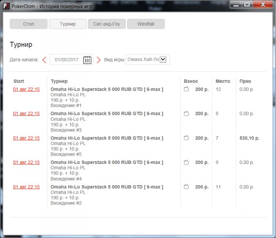Screen dimensions: 276x238
Task: Click place value 12
Action: [x=218, y=89]
